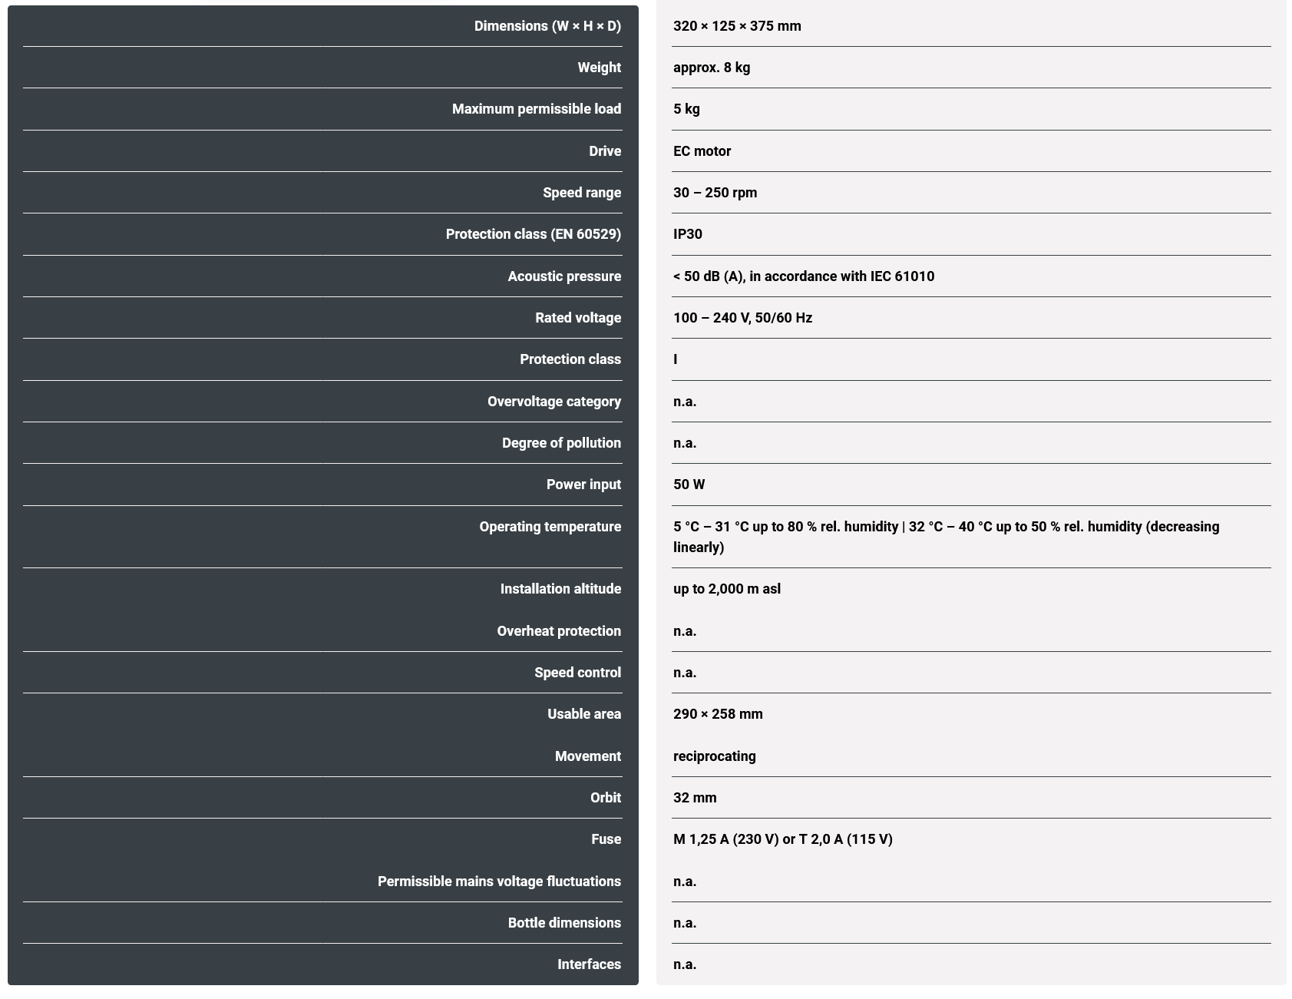Select the "Overvoltage category" label

[553, 402]
